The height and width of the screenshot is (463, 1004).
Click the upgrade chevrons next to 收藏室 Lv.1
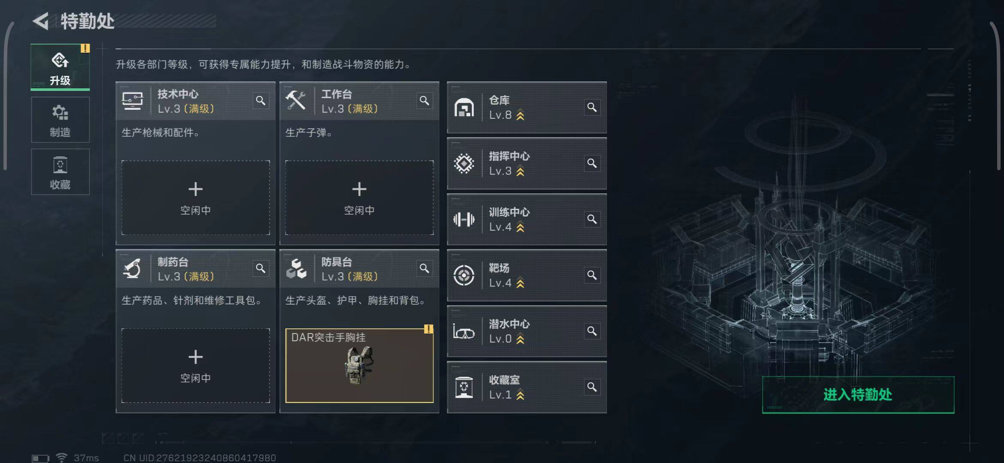(x=520, y=395)
